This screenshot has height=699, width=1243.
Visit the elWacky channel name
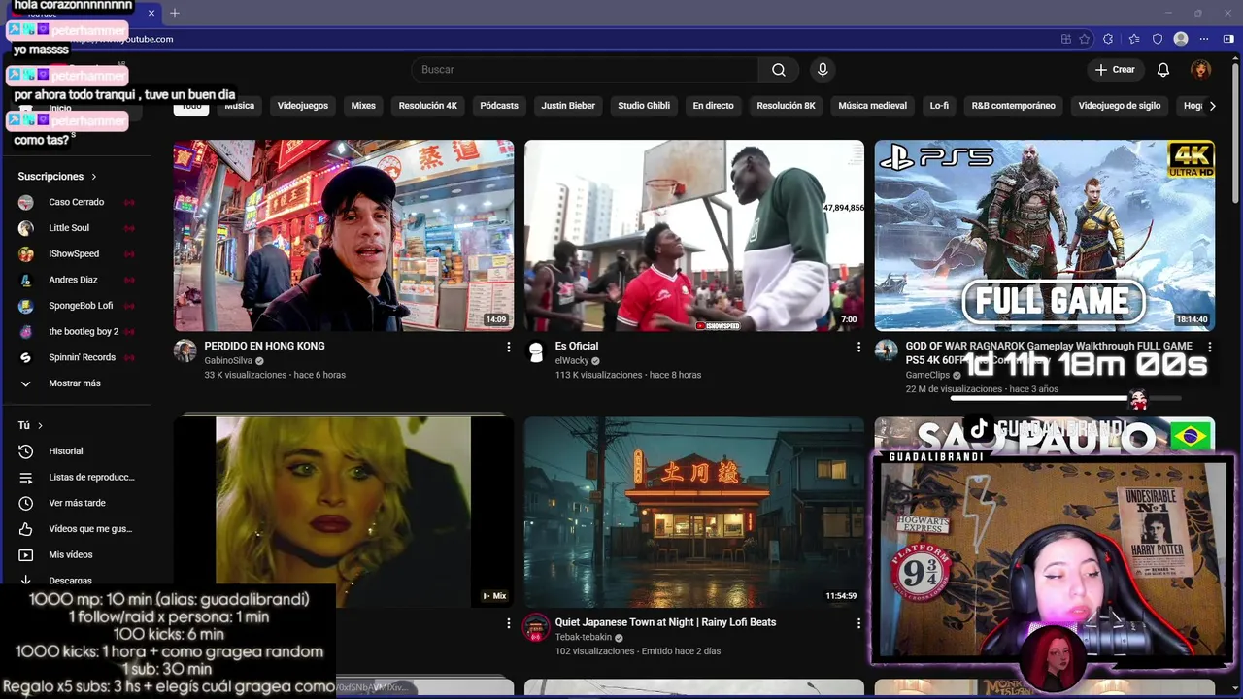point(572,361)
